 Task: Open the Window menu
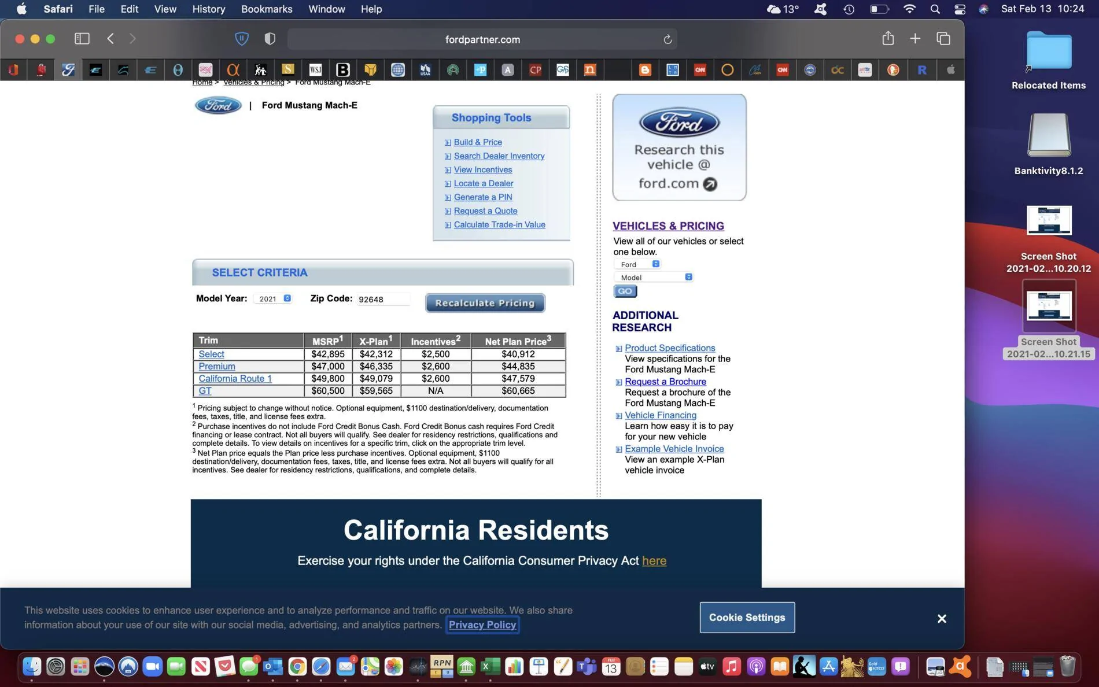coord(326,9)
